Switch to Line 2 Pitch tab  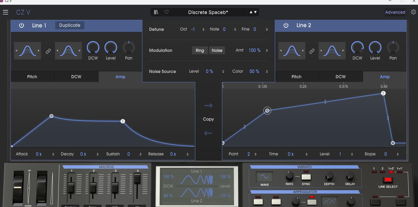pyautogui.click(x=297, y=77)
